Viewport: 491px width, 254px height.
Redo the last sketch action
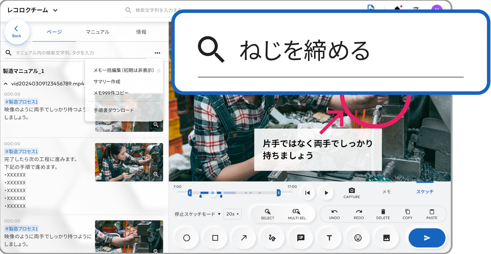pyautogui.click(x=359, y=214)
